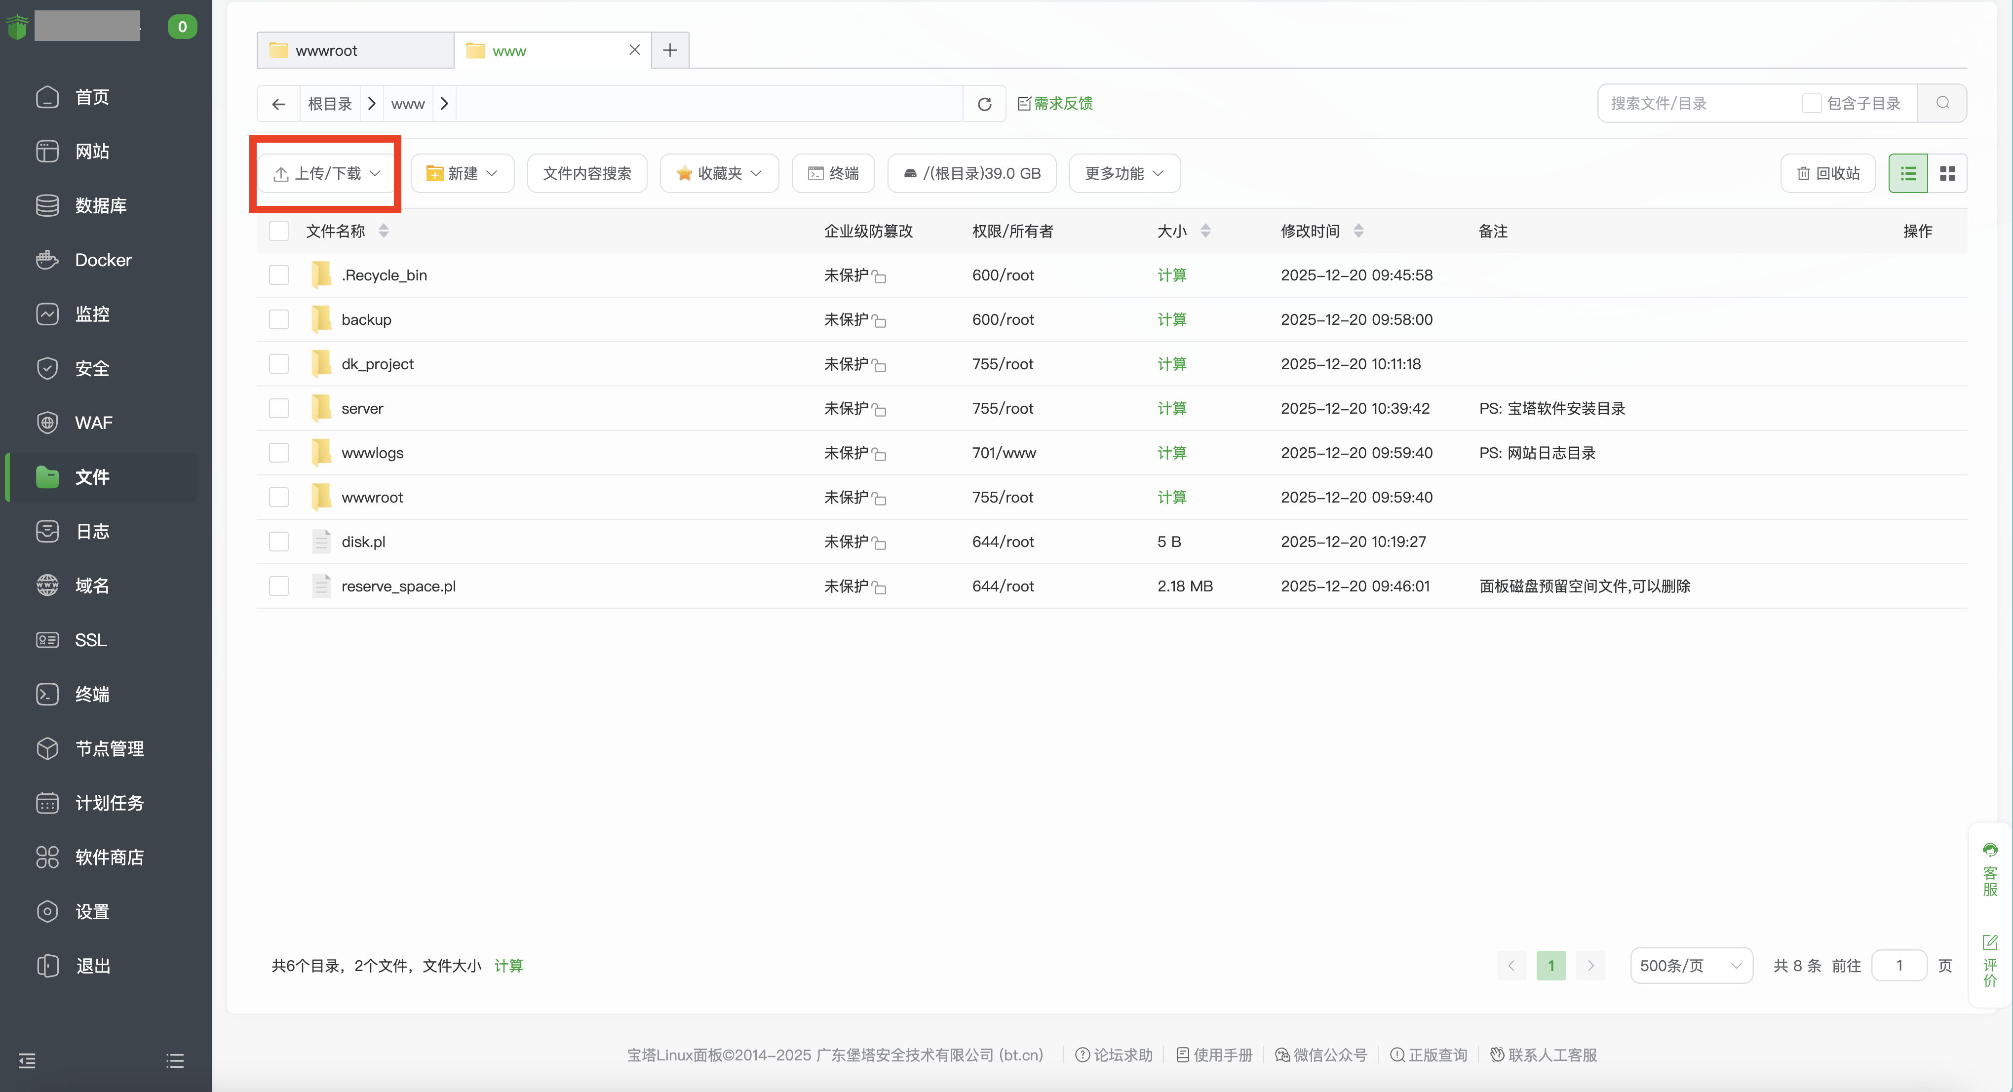Open the 更多功能 dropdown
2013x1092 pixels.
tap(1123, 174)
